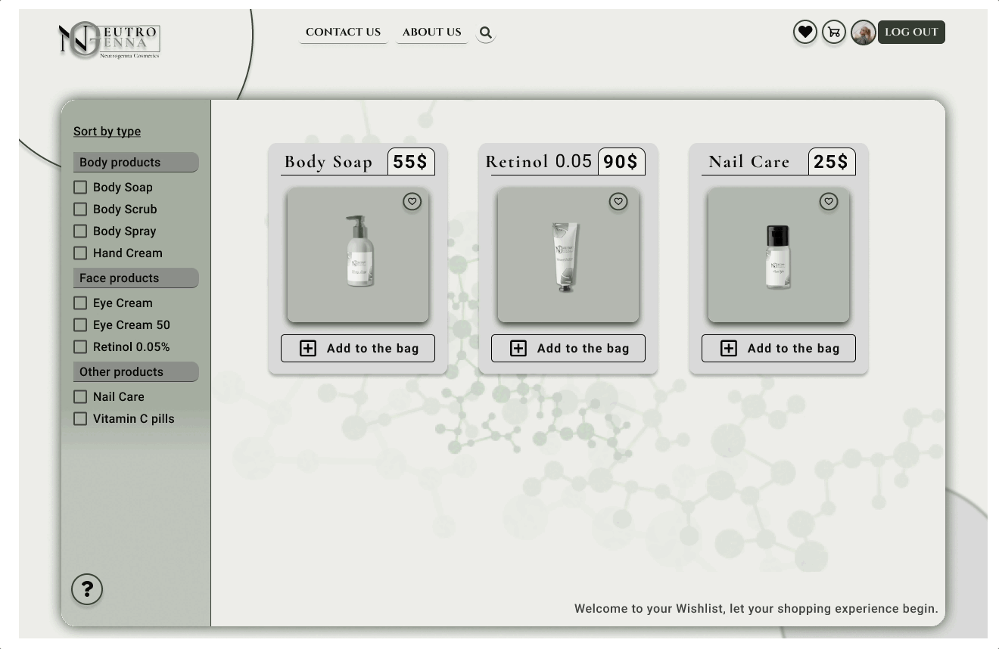This screenshot has width=999, height=649.
Task: Click the Nail Care card title
Action: tap(749, 162)
